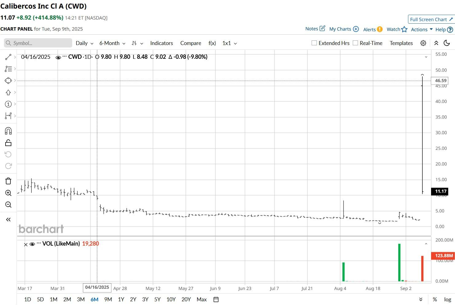The image size is (455, 305).
Task: Select the arrow marker tool
Action: click(8, 92)
